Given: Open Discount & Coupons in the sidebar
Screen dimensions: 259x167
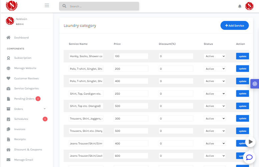Looking at the screenshot, I should tap(28, 149).
